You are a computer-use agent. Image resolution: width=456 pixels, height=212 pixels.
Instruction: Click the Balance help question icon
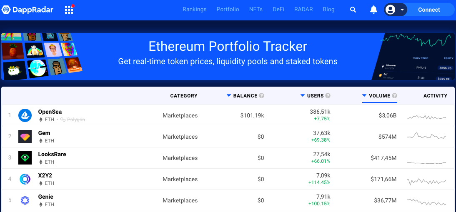click(261, 95)
